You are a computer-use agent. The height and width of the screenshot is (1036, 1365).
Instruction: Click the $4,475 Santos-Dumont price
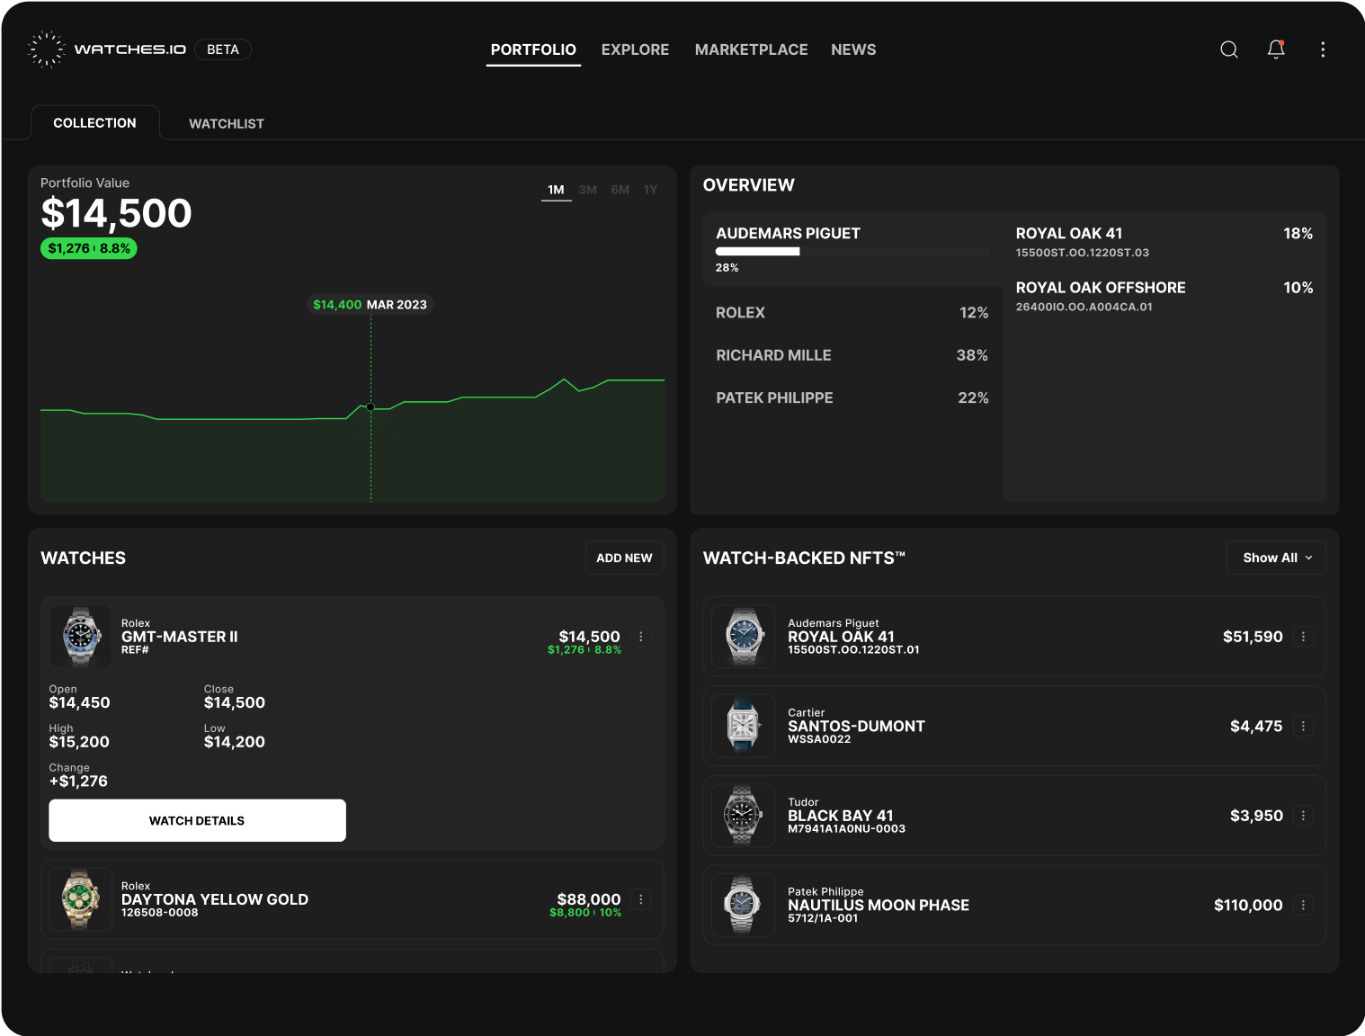click(x=1256, y=726)
